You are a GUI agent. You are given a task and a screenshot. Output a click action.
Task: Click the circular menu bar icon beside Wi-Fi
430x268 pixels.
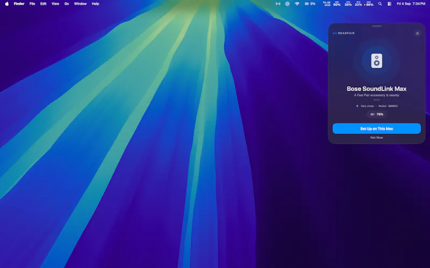point(287,4)
